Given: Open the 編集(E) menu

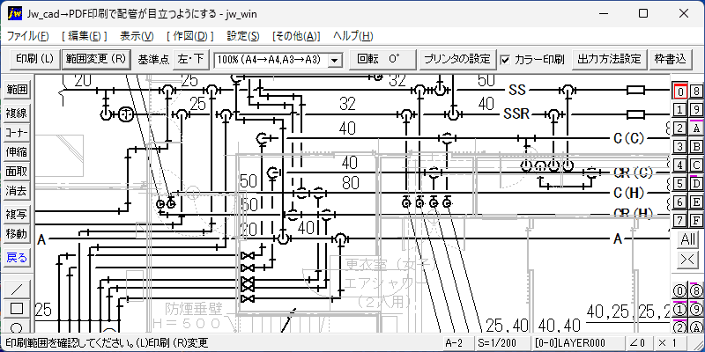Looking at the screenshot, I should coord(84,36).
